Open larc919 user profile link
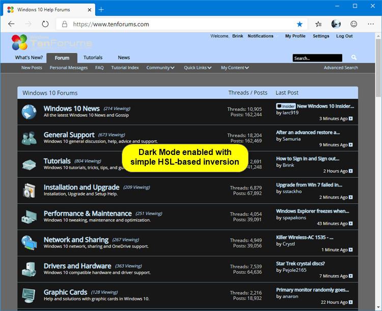Screen dimensions: 382x311 point(290,113)
